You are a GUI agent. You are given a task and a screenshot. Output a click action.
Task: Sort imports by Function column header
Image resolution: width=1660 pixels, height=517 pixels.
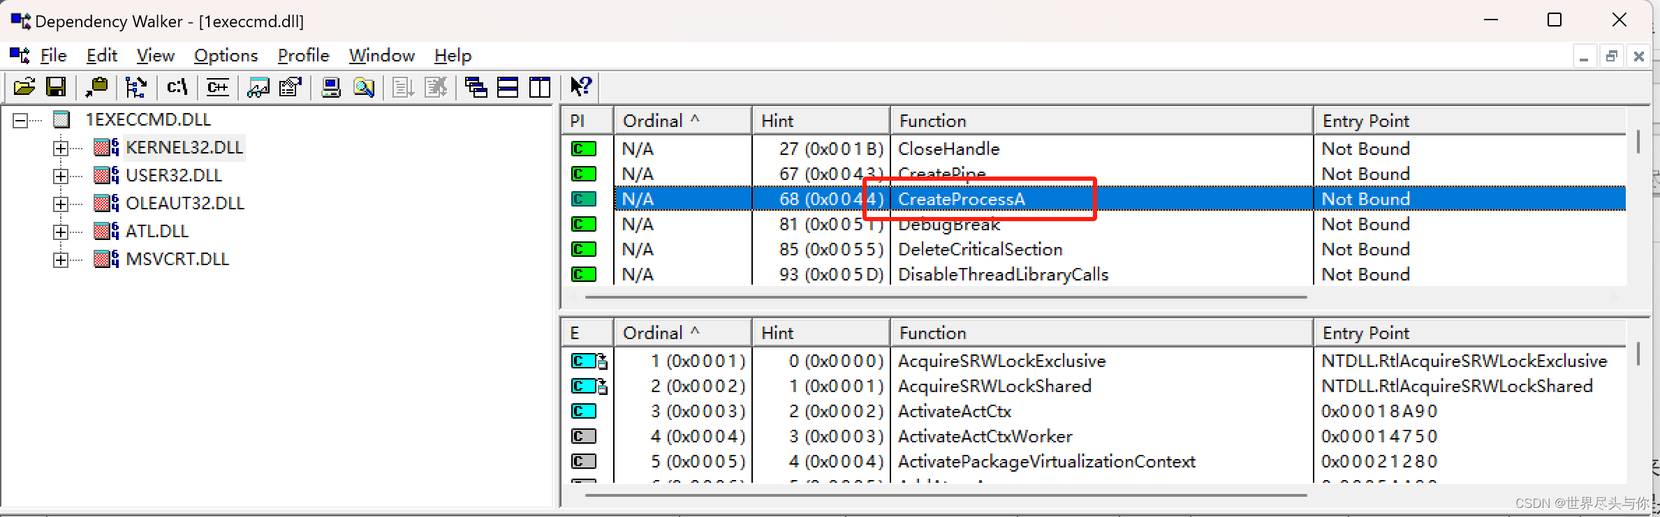(x=1102, y=121)
